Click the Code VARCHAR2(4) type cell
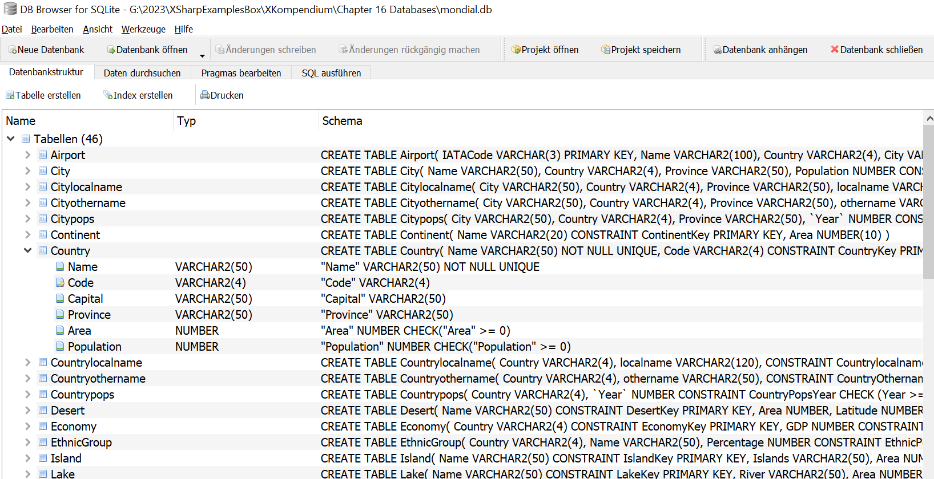The width and height of the screenshot is (934, 479). [211, 283]
